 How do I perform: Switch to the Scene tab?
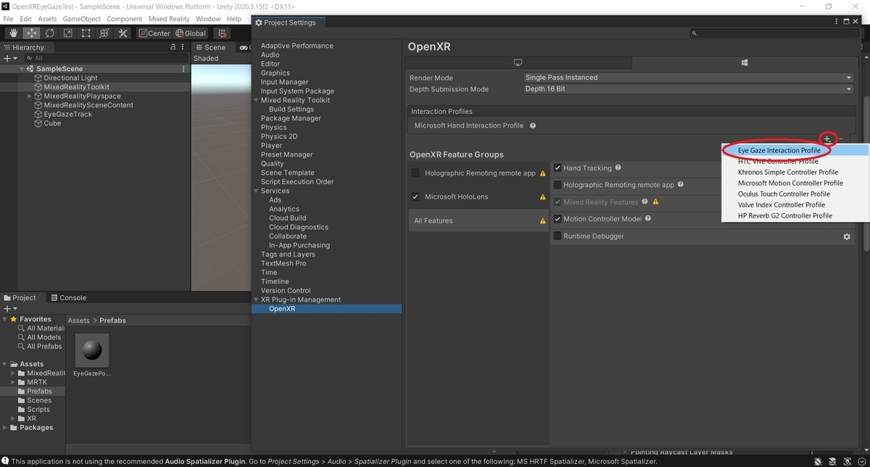click(x=210, y=47)
